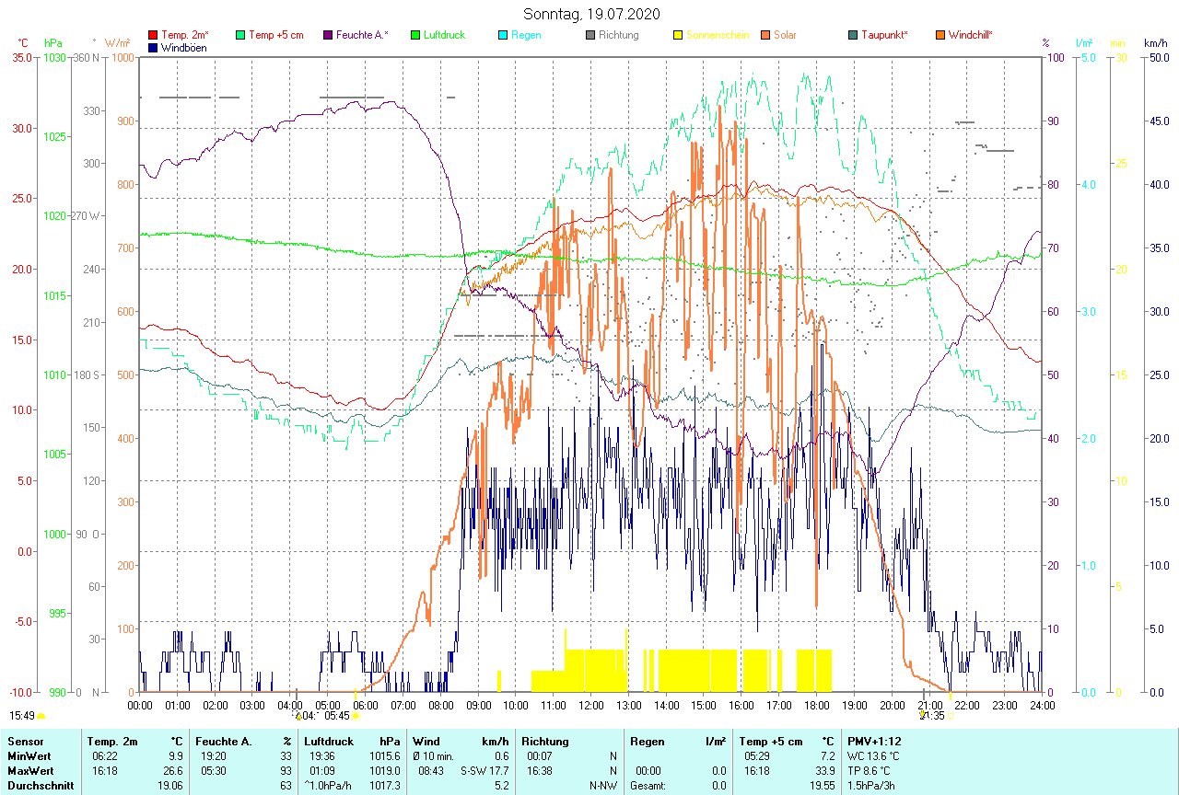Viewport: 1179px width, 795px height.
Task: Click the teal Taupunkt legend swatch
Action: tap(853, 35)
